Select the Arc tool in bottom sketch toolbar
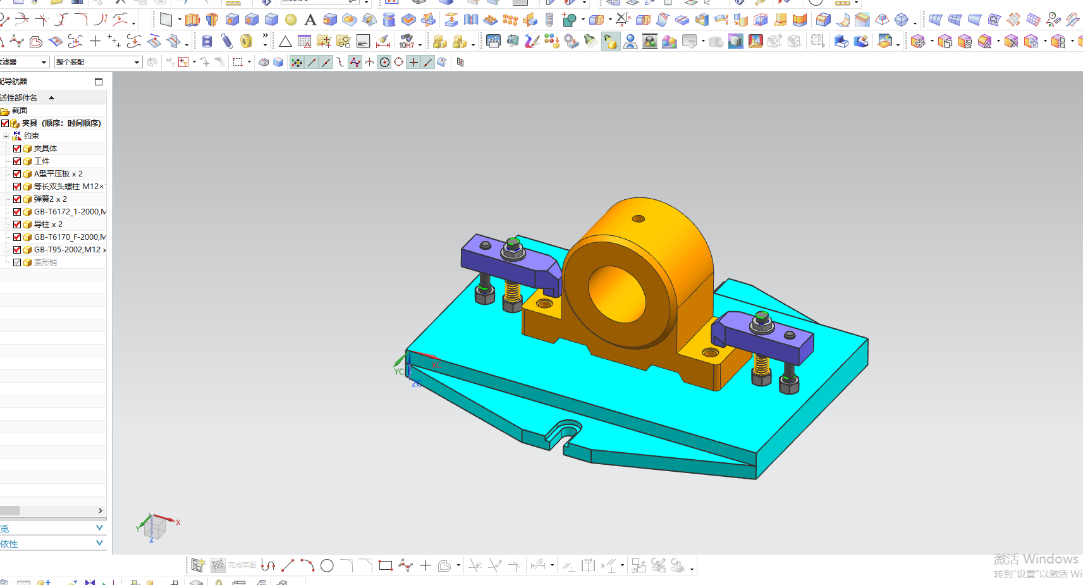Screen dimensions: 1083x585 tap(307, 565)
